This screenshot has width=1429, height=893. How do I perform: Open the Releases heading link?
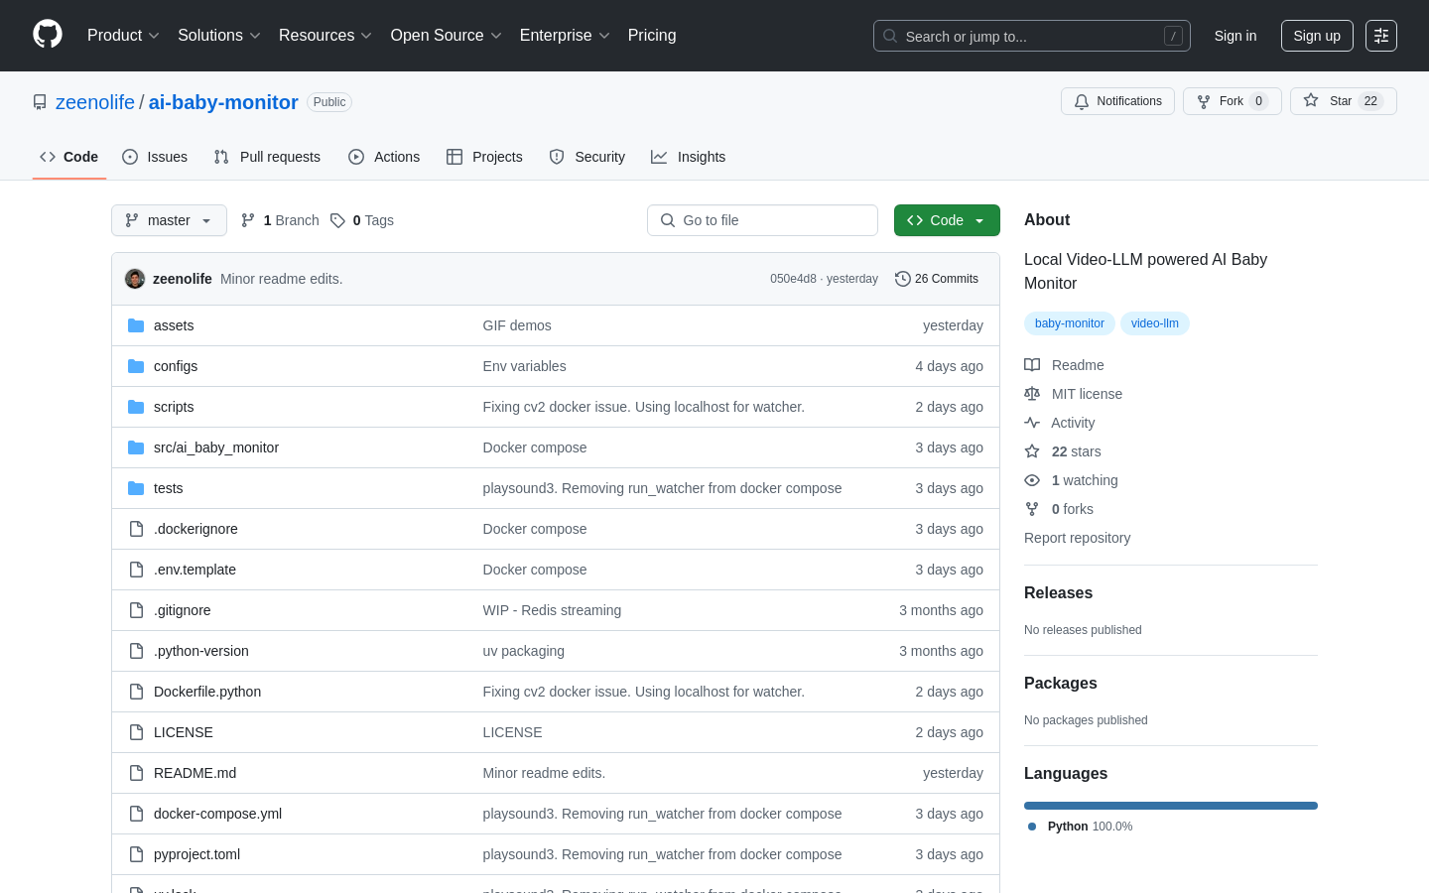click(1058, 592)
